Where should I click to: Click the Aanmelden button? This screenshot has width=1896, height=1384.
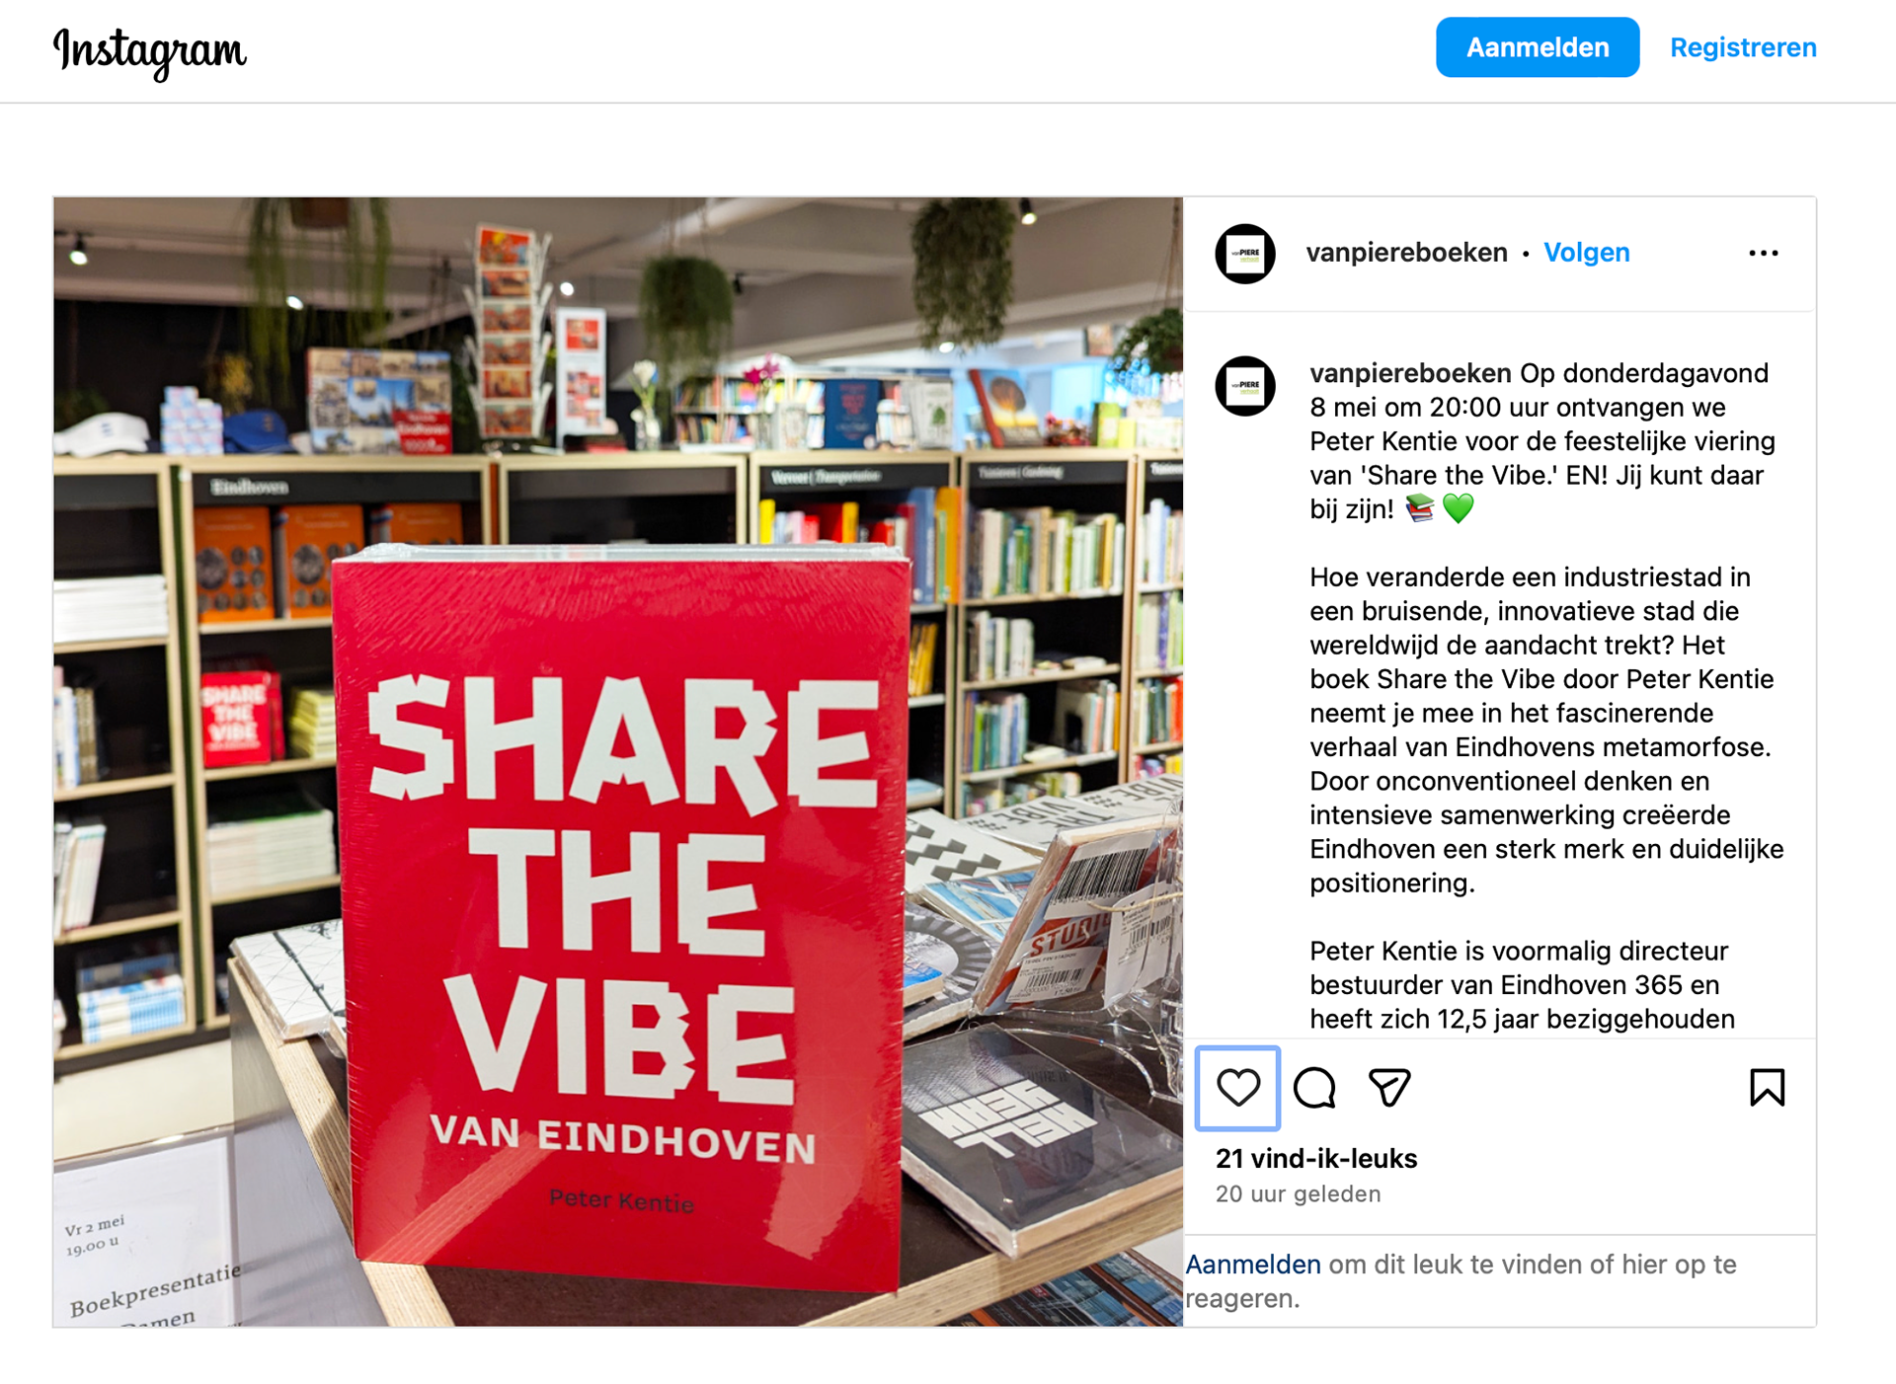click(1538, 47)
